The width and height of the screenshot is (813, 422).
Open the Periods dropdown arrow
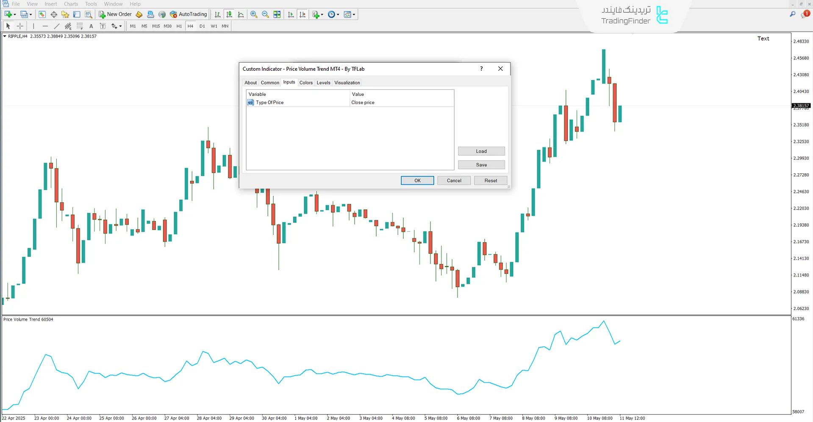pos(338,14)
